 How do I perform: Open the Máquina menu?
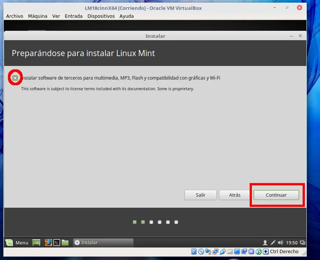click(37, 16)
